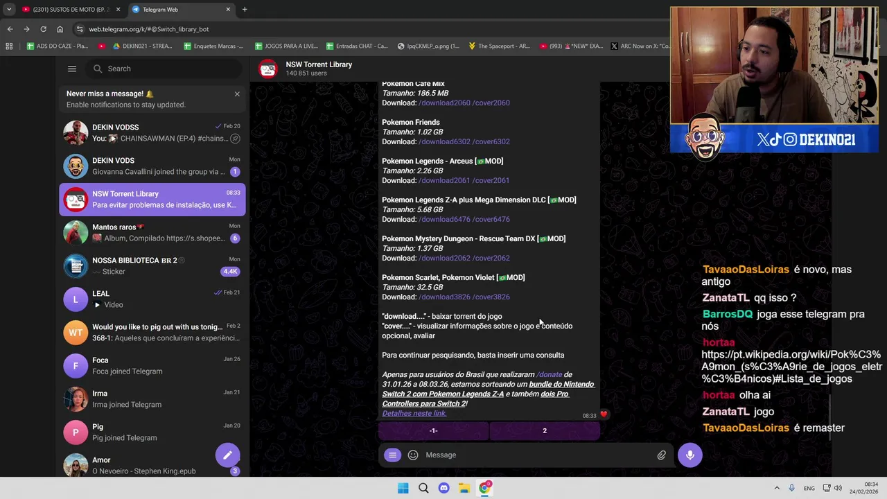Open The Spaceport bookmark

(x=499, y=46)
